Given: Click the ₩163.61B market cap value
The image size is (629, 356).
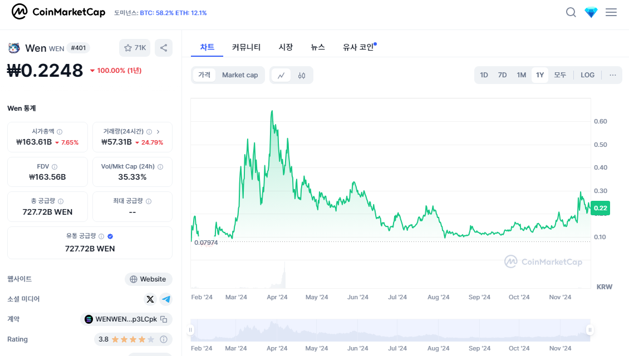Looking at the screenshot, I should coord(34,142).
